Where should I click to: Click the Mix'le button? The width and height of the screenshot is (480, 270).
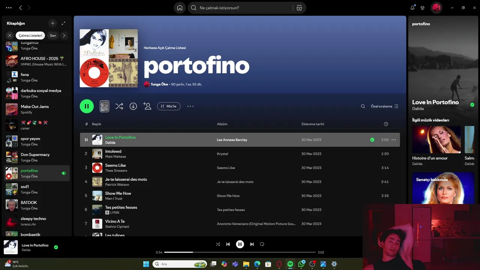(169, 106)
